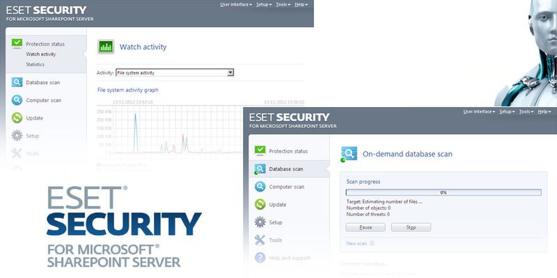This screenshot has height=278, width=557.
Task: Open Statistics sidebar sub-item
Action: [36, 65]
